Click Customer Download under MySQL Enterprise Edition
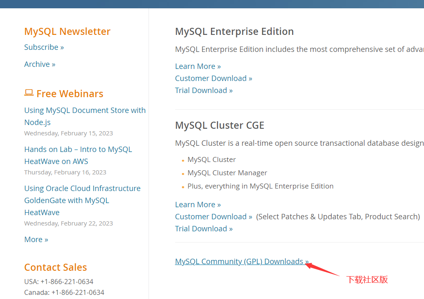The image size is (424, 299). pyautogui.click(x=213, y=78)
